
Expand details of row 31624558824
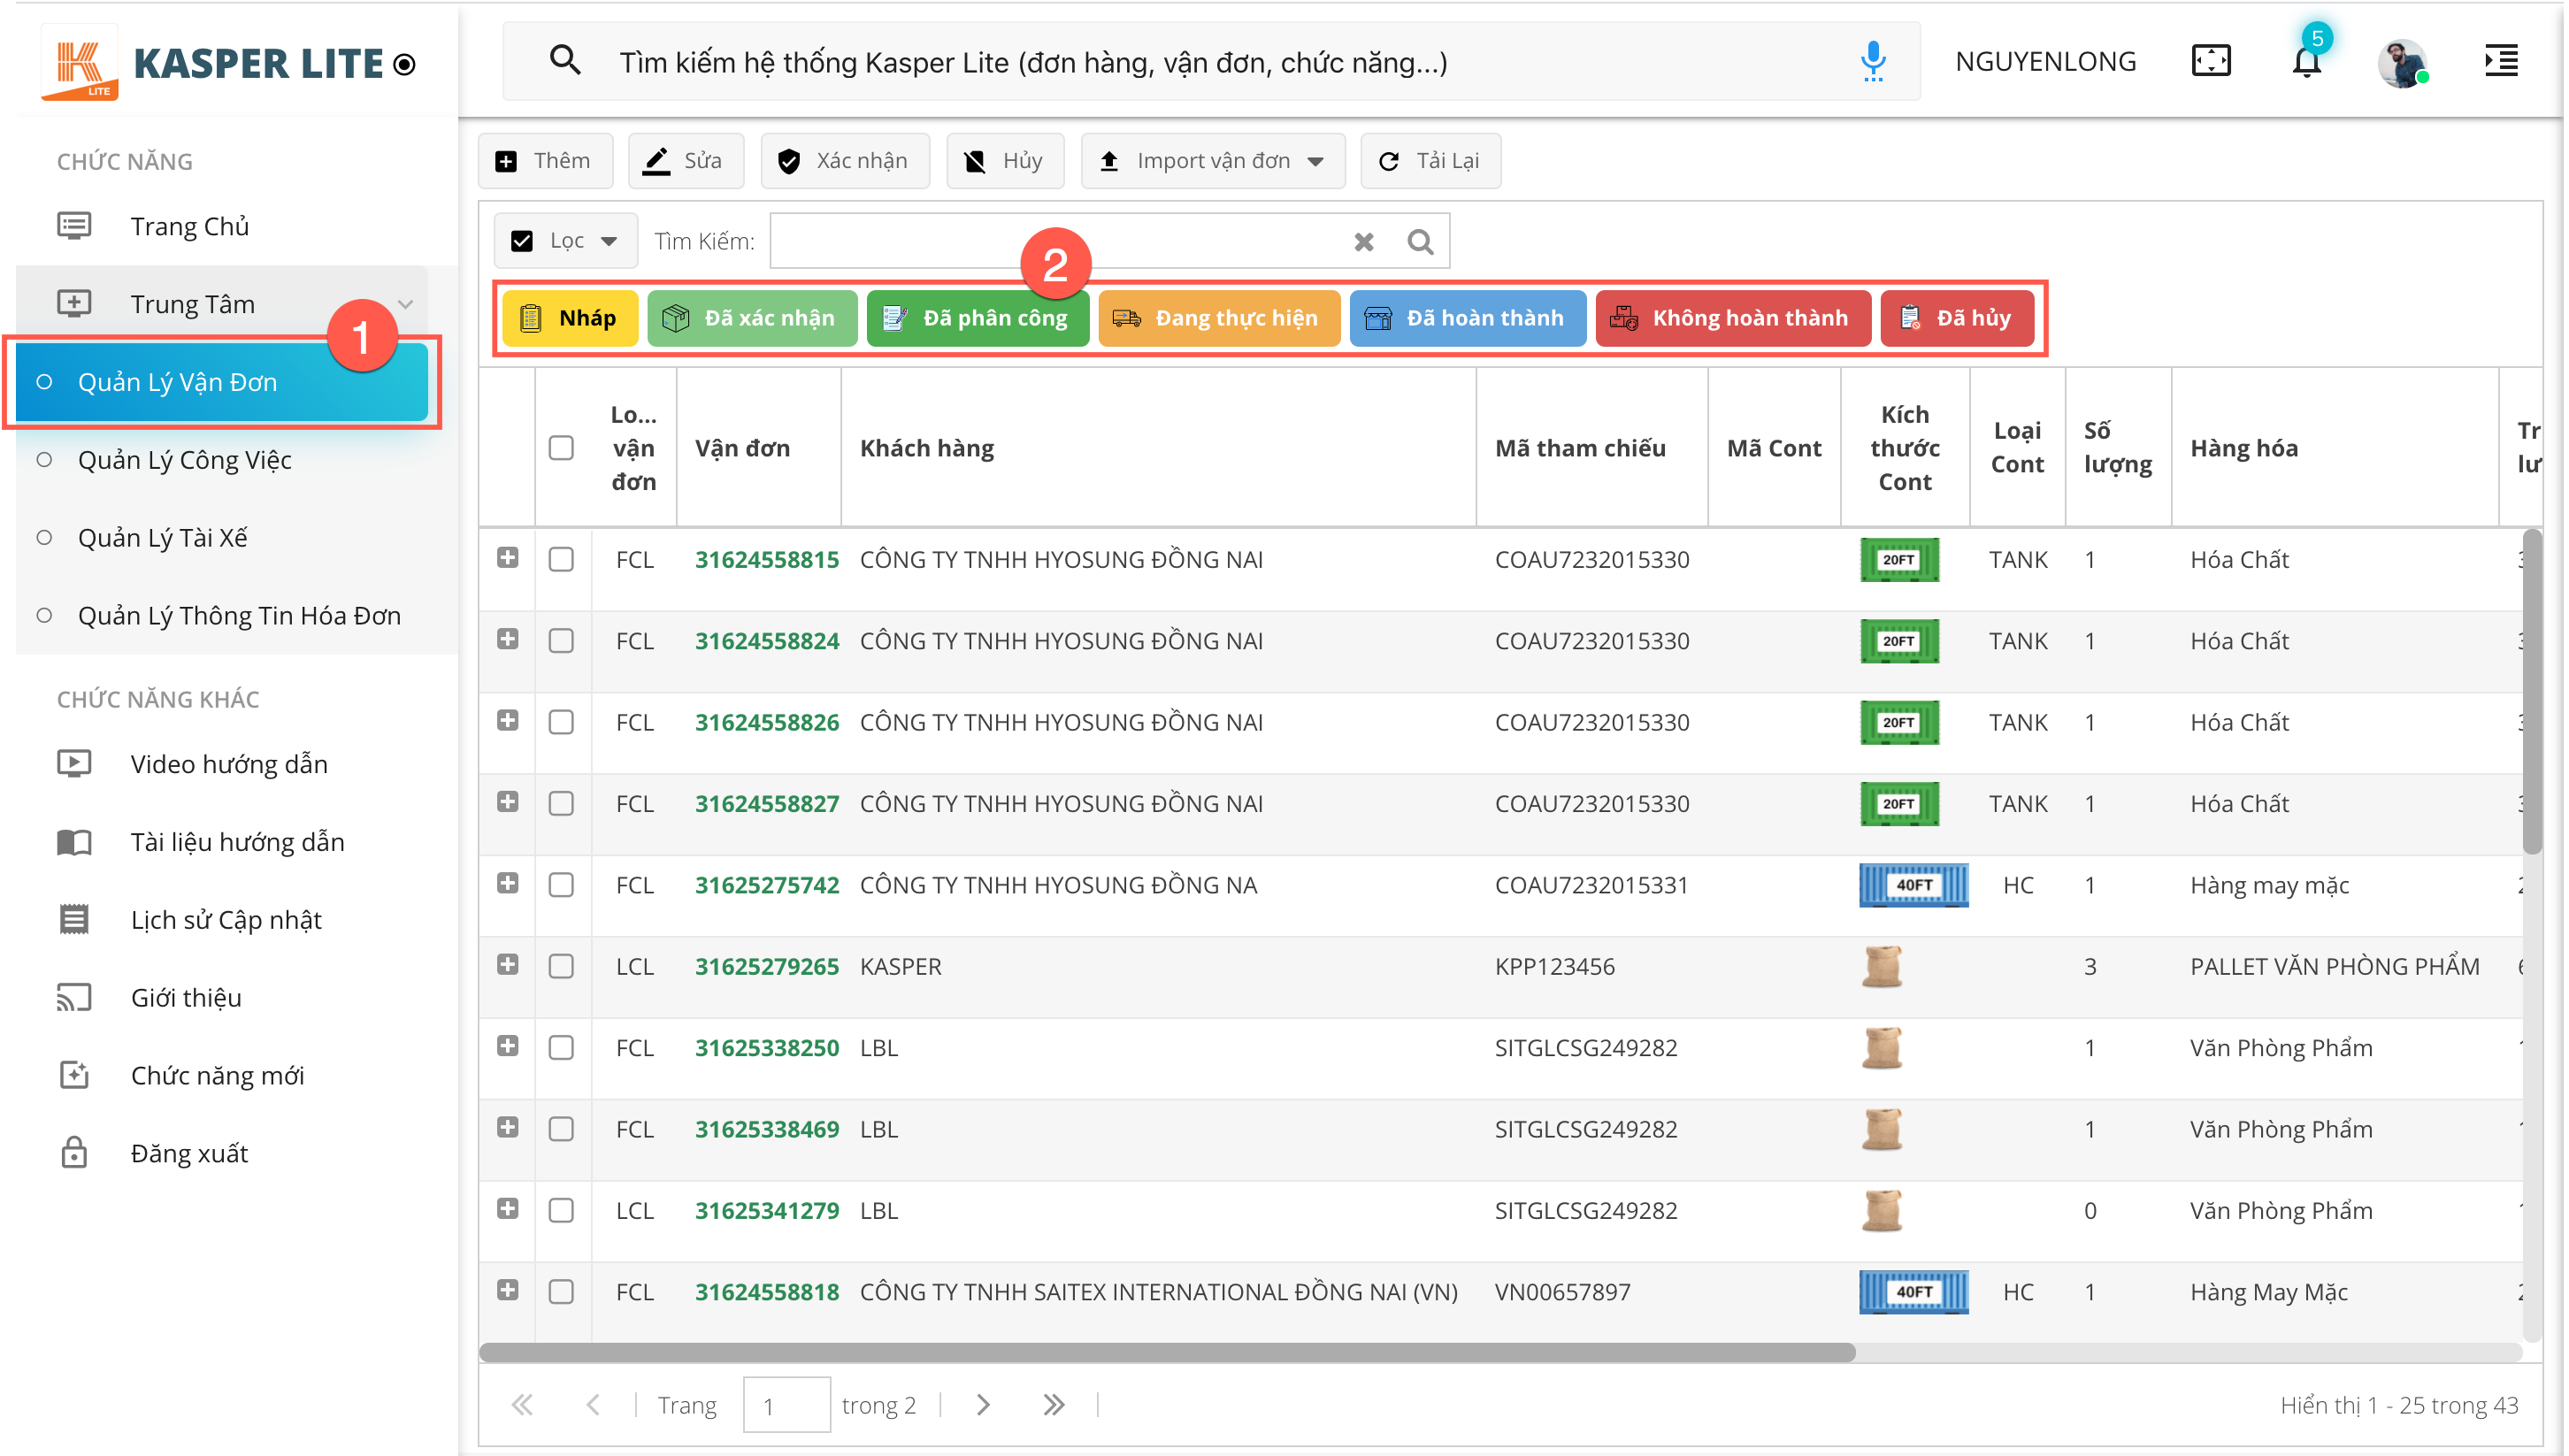click(x=508, y=639)
